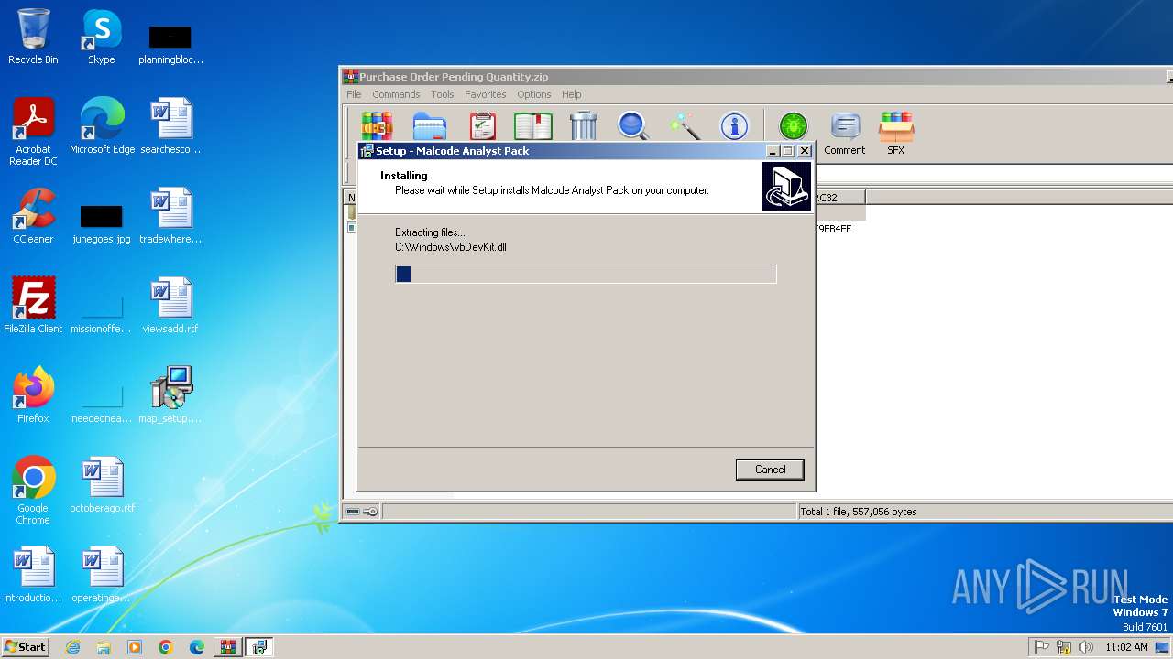This screenshot has height=659, width=1173.
Task: Open Tools menu in WinRAR
Action: (x=443, y=94)
